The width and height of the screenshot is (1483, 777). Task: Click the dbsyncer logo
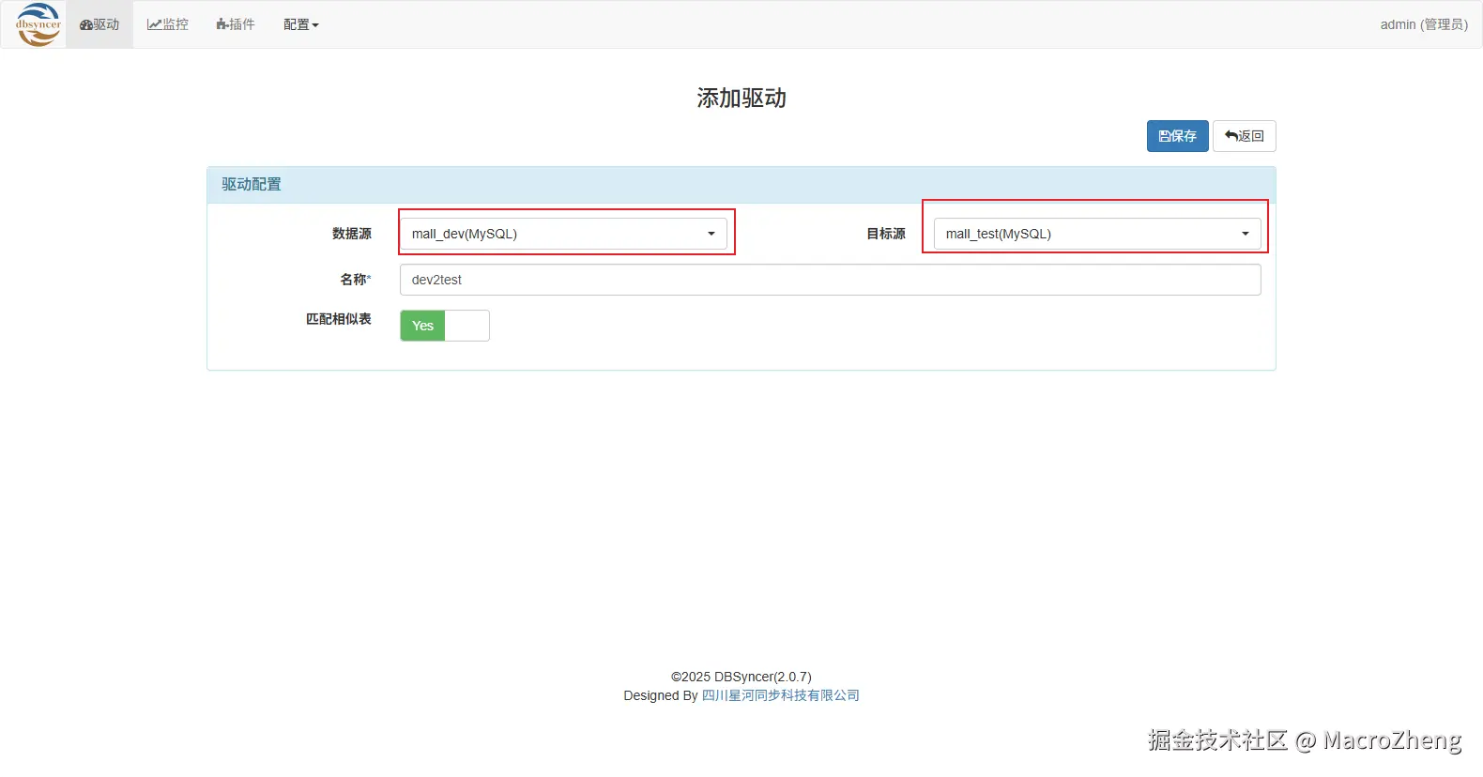tap(38, 24)
